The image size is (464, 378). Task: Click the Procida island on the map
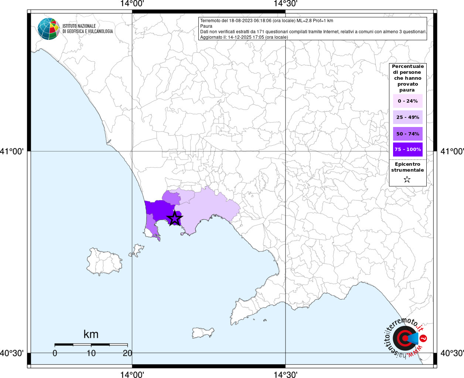(x=137, y=250)
